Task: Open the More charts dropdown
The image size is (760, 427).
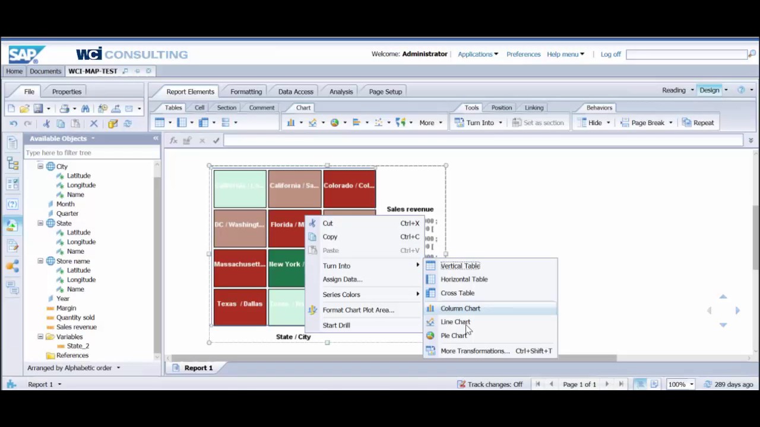Action: 431,123
